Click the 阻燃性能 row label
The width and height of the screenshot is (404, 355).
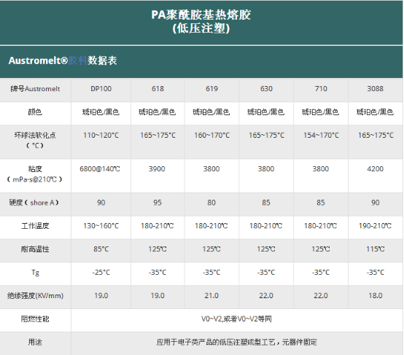35,319
